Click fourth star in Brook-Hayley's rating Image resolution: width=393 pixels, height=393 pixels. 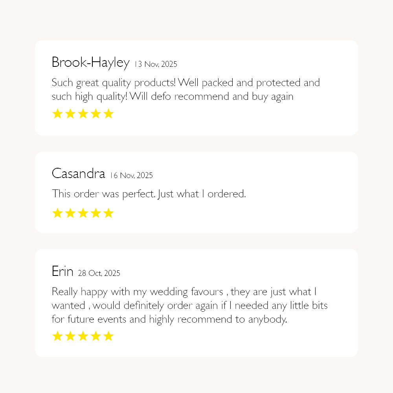[95, 114]
